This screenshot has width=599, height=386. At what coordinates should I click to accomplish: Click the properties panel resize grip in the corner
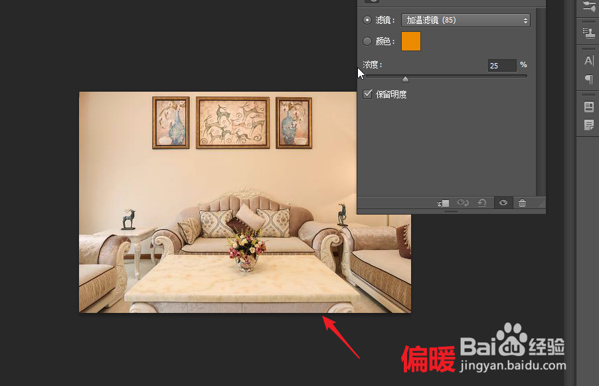[x=542, y=205]
